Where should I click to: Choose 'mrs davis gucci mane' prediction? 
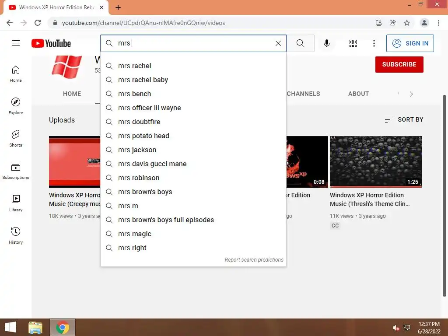tap(193, 164)
